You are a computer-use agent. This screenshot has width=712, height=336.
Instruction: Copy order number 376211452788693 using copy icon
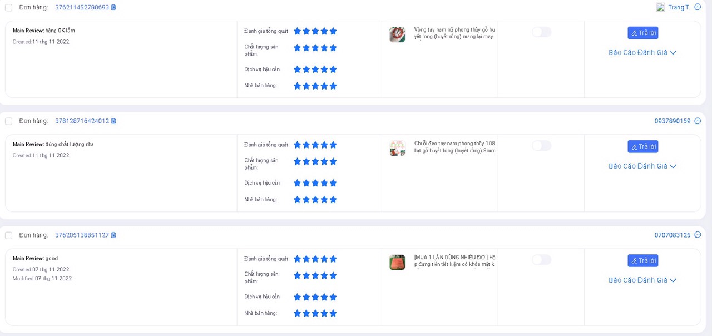113,7
